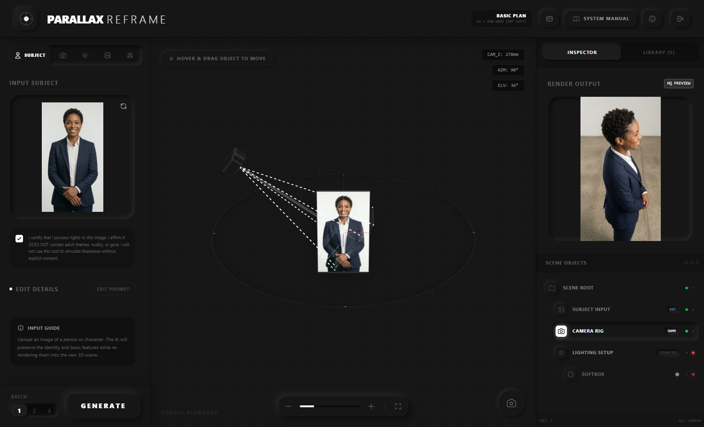This screenshot has height=427, width=704.
Task: Click the viewport snapshot camera button
Action: (x=511, y=403)
